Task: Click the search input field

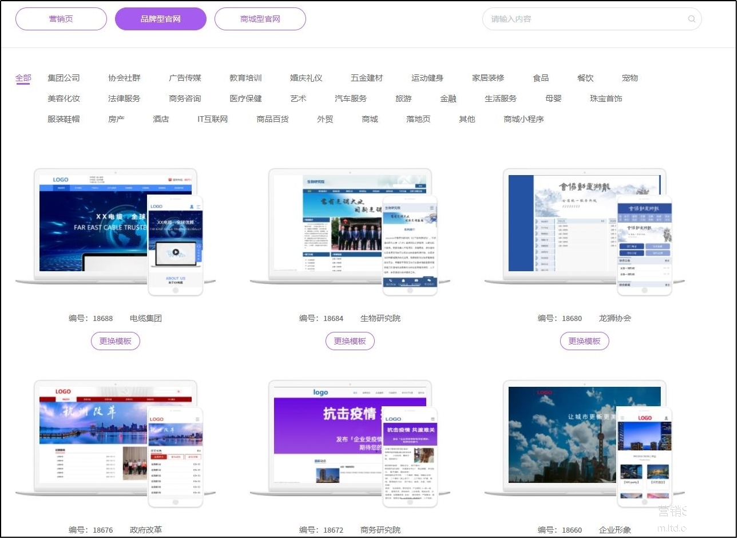Action: [x=584, y=19]
